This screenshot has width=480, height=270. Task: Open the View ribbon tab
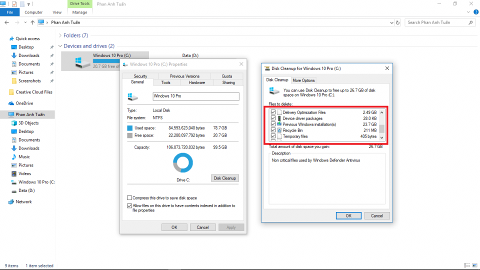[x=57, y=12]
